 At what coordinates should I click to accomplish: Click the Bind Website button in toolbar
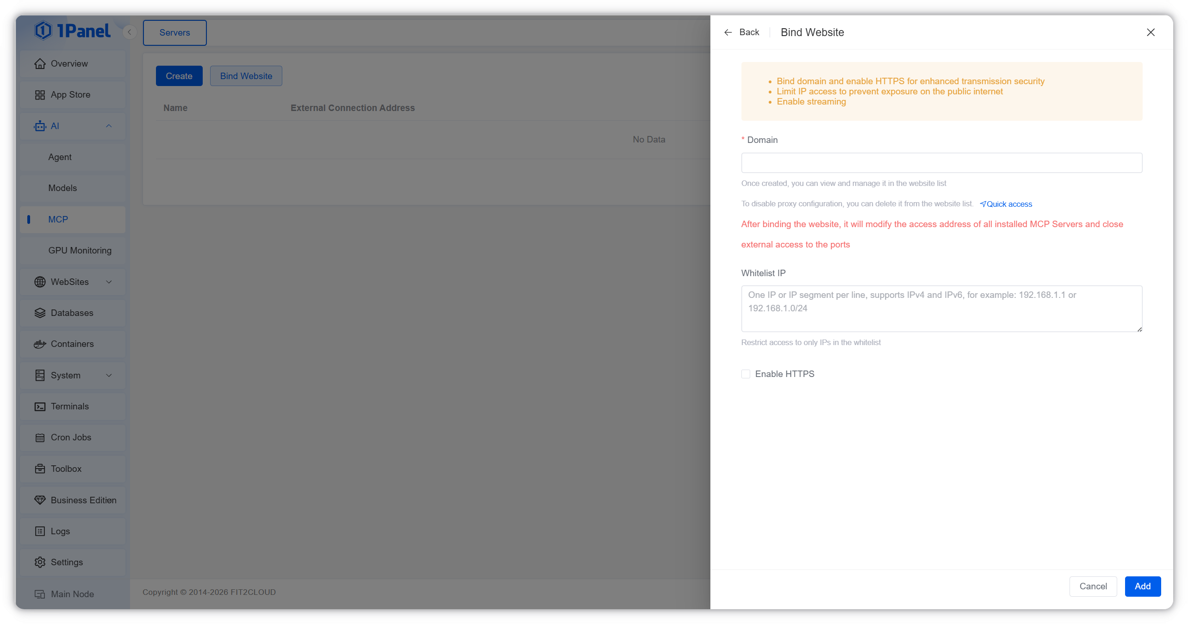tap(246, 76)
